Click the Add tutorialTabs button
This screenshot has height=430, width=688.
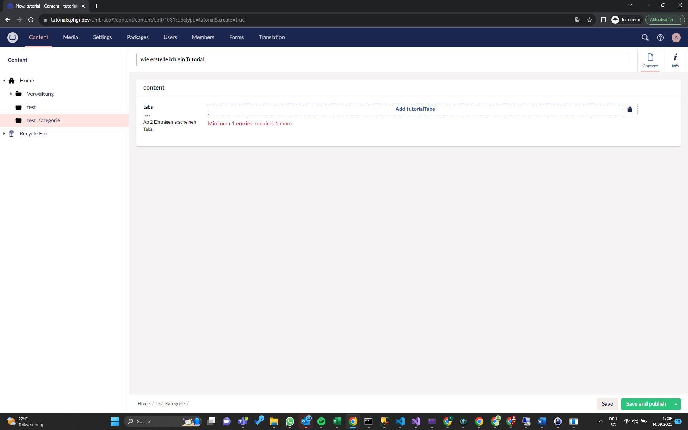415,109
